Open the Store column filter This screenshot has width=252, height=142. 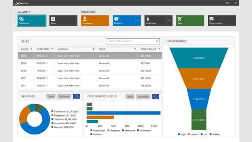(135, 49)
